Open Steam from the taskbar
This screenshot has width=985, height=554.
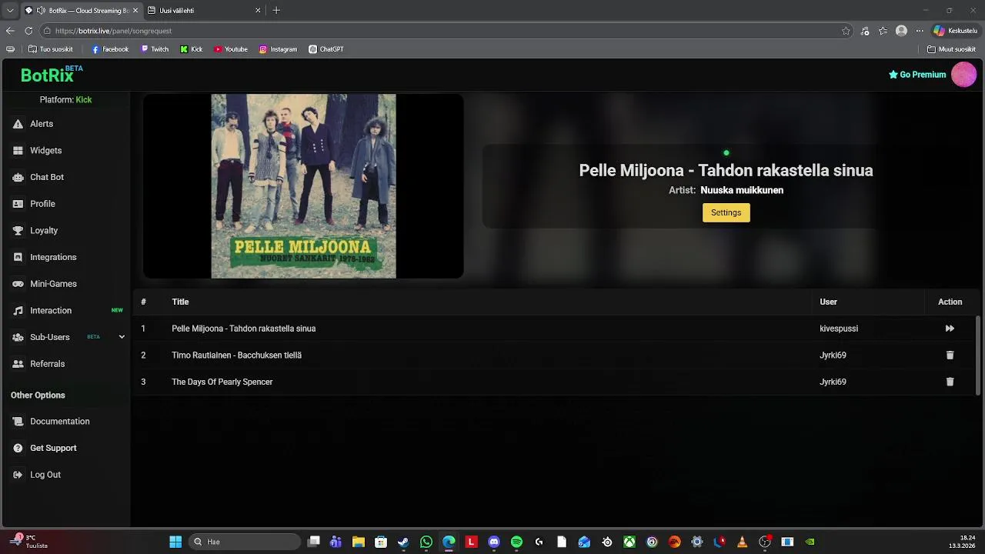pyautogui.click(x=403, y=542)
